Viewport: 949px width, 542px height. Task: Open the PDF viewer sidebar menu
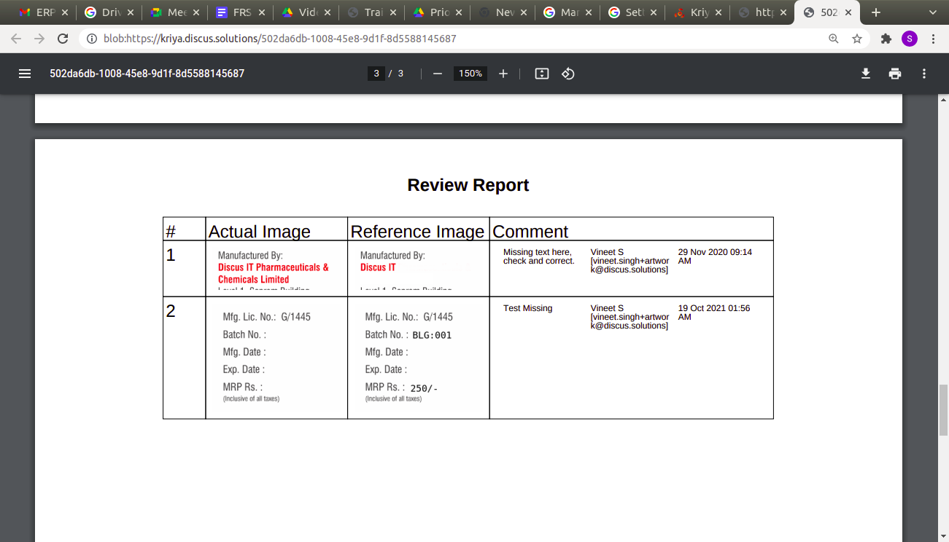coord(25,74)
